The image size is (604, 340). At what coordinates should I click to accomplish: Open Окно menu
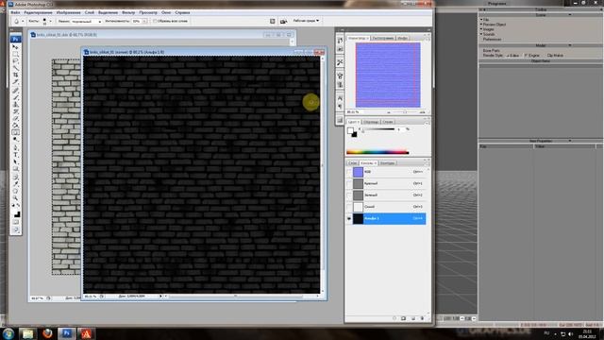[x=166, y=12]
